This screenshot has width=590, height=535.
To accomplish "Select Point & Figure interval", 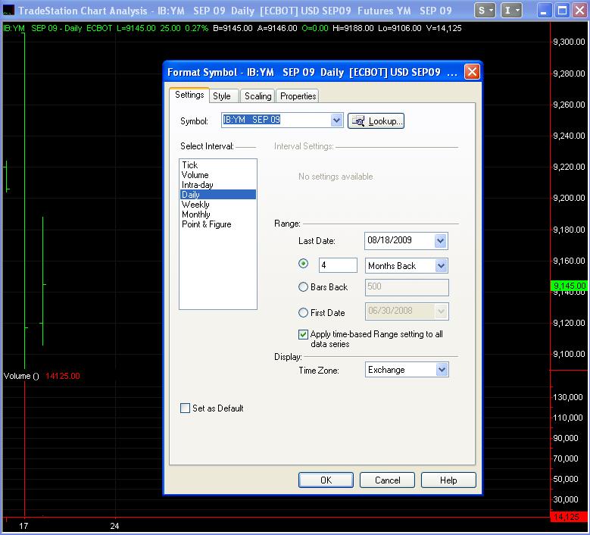I will 217,224.
